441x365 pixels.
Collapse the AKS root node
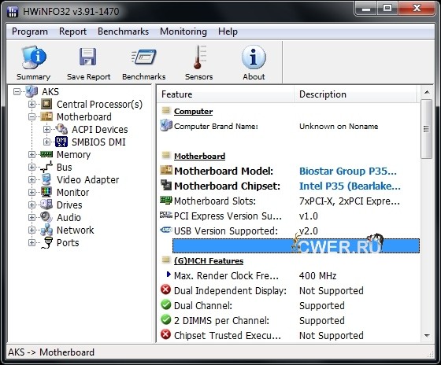17,91
